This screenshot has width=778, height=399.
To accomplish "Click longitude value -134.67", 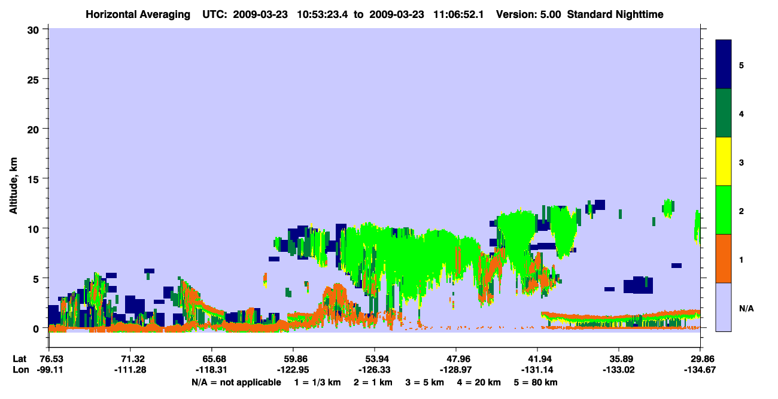I will [x=700, y=370].
